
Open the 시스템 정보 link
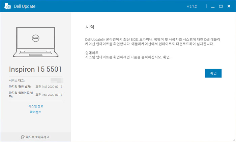36,106
